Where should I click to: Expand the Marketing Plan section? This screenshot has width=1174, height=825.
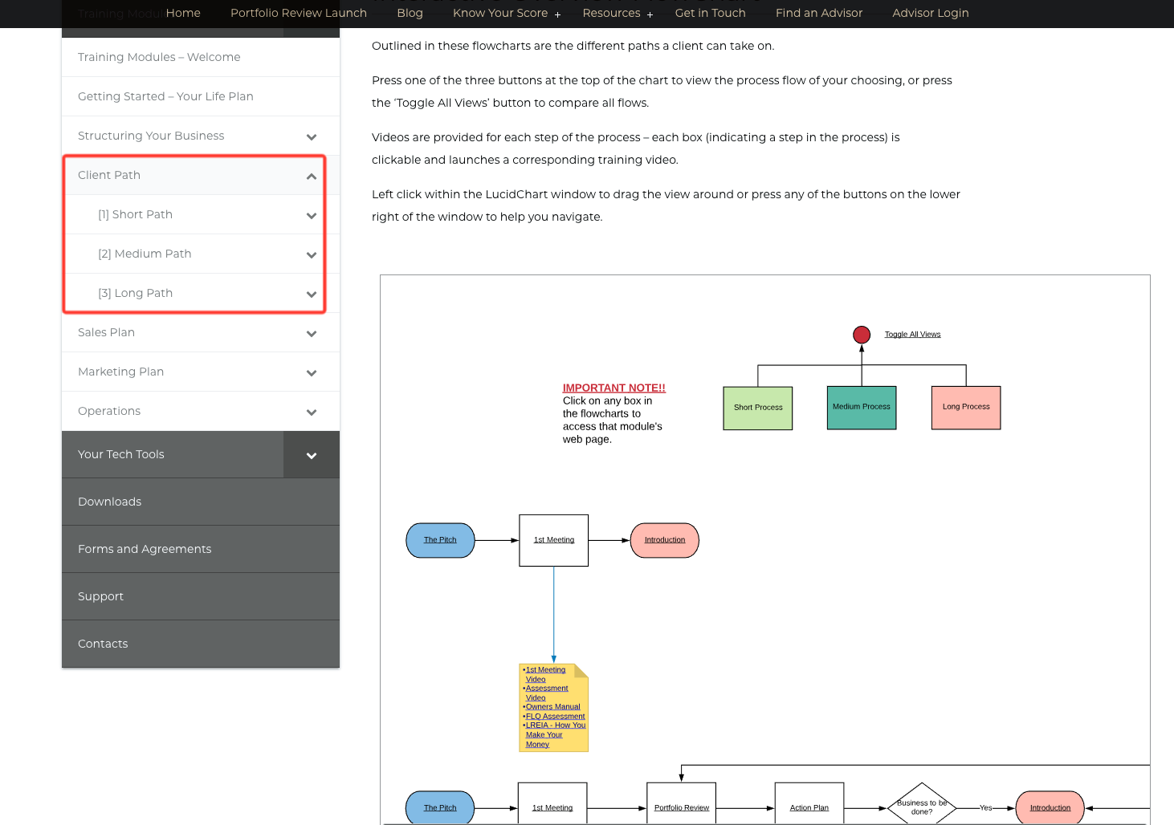pos(312,372)
